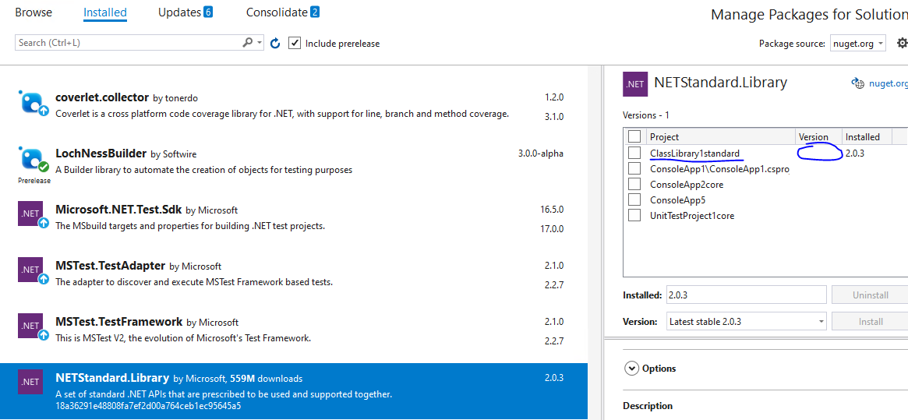Viewport: 908px width, 420px height.
Task: Click the coverlet.collector package icon
Action: pyautogui.click(x=33, y=104)
